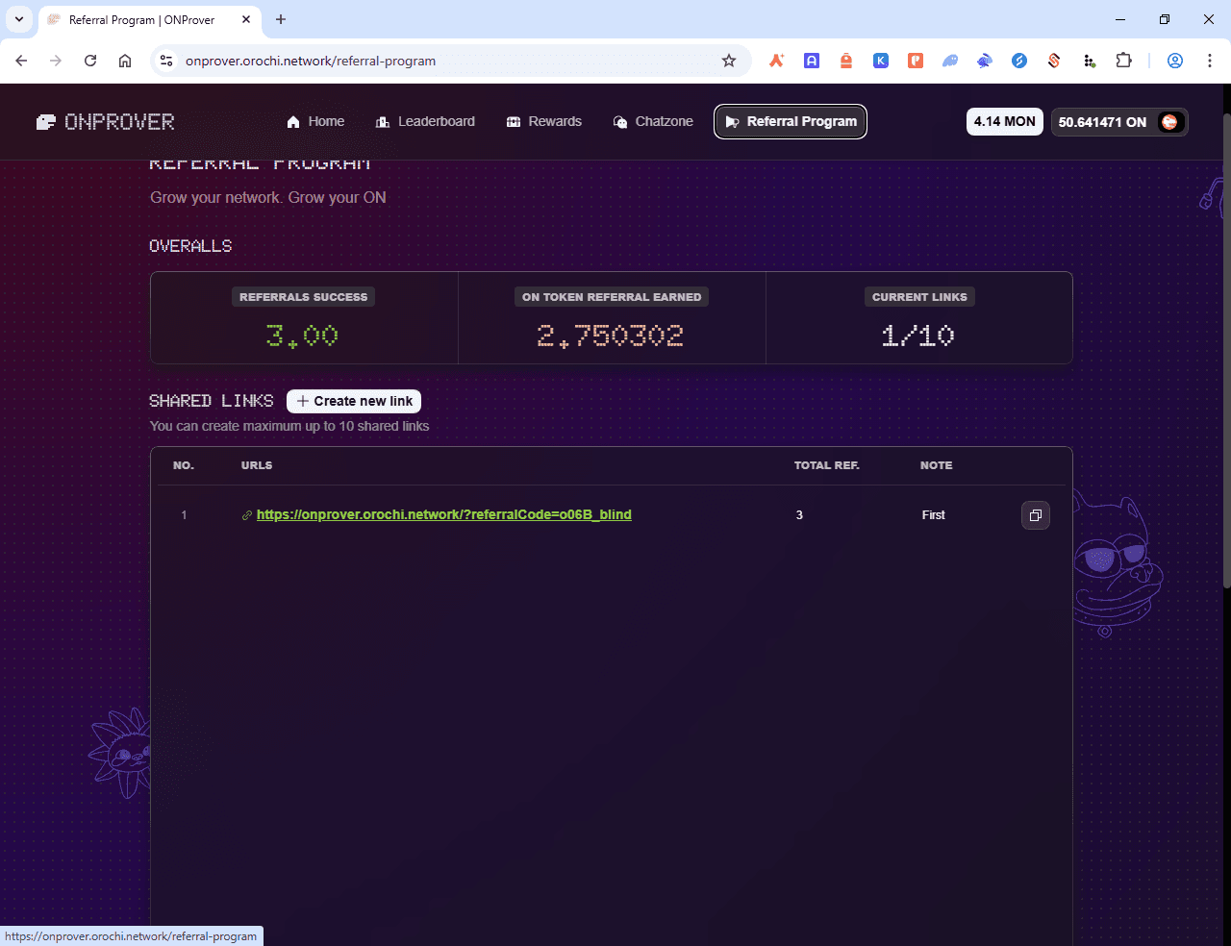The height and width of the screenshot is (946, 1231).
Task: Open the Chrome three-dot menu
Action: 1210,61
